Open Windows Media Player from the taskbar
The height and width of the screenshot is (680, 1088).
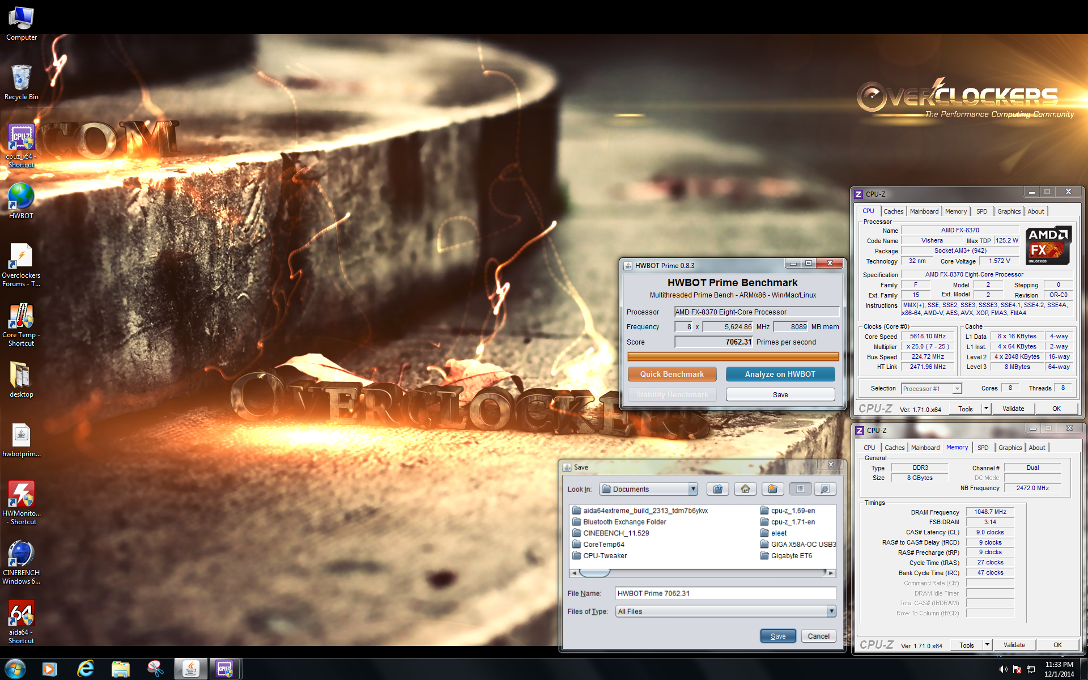click(50, 669)
